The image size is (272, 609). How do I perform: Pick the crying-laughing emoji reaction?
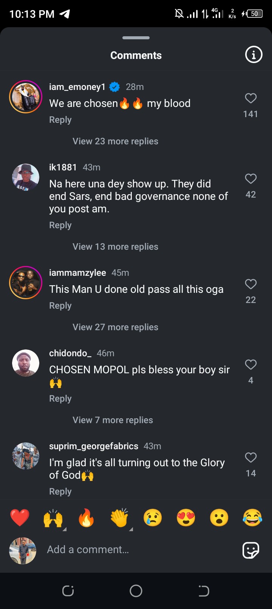252,518
